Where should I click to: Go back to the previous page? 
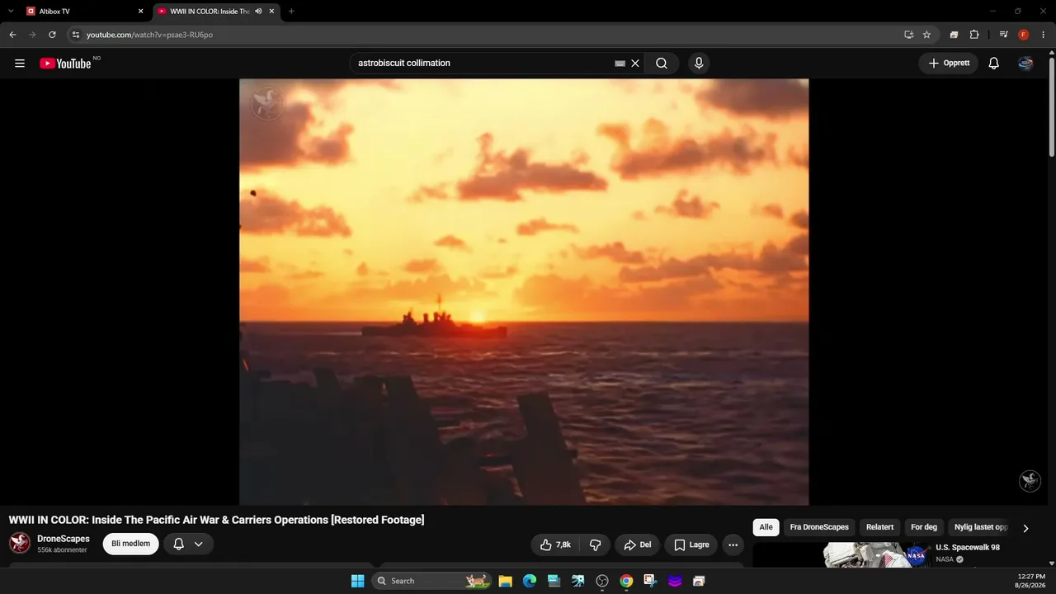[x=12, y=35]
